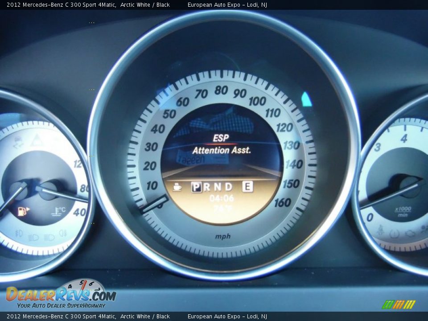Click the coolant temperature °C icon

[58, 211]
